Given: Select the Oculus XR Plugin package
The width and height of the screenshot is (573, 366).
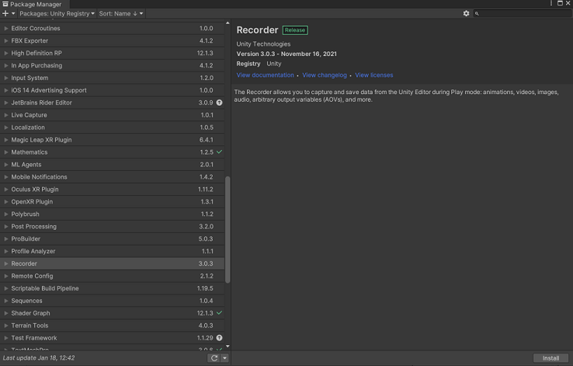Looking at the screenshot, I should click(112, 190).
